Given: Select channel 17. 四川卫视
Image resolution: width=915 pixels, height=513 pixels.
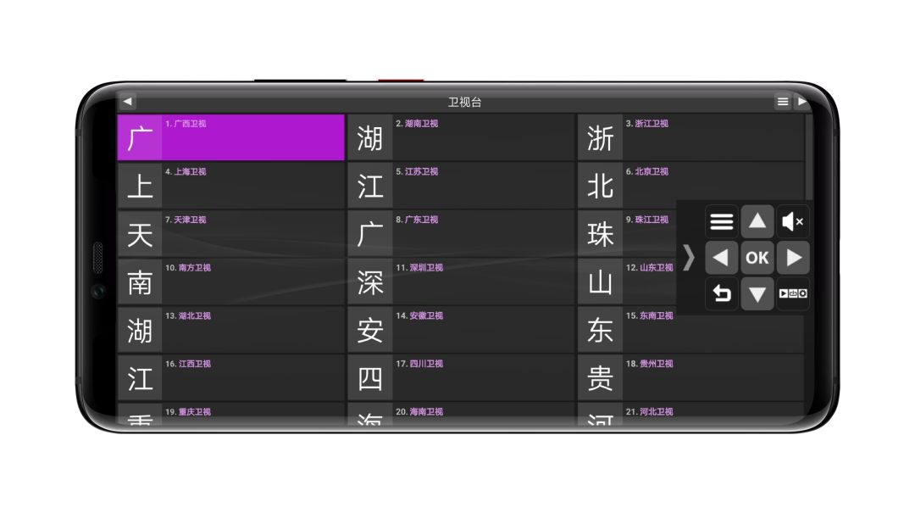Looking at the screenshot, I should [x=461, y=377].
